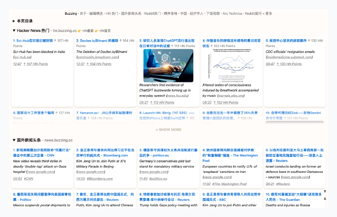Open the HN首页 link with pointing-hand emoji
Screen dimensions: 337x217
pos(105,31)
